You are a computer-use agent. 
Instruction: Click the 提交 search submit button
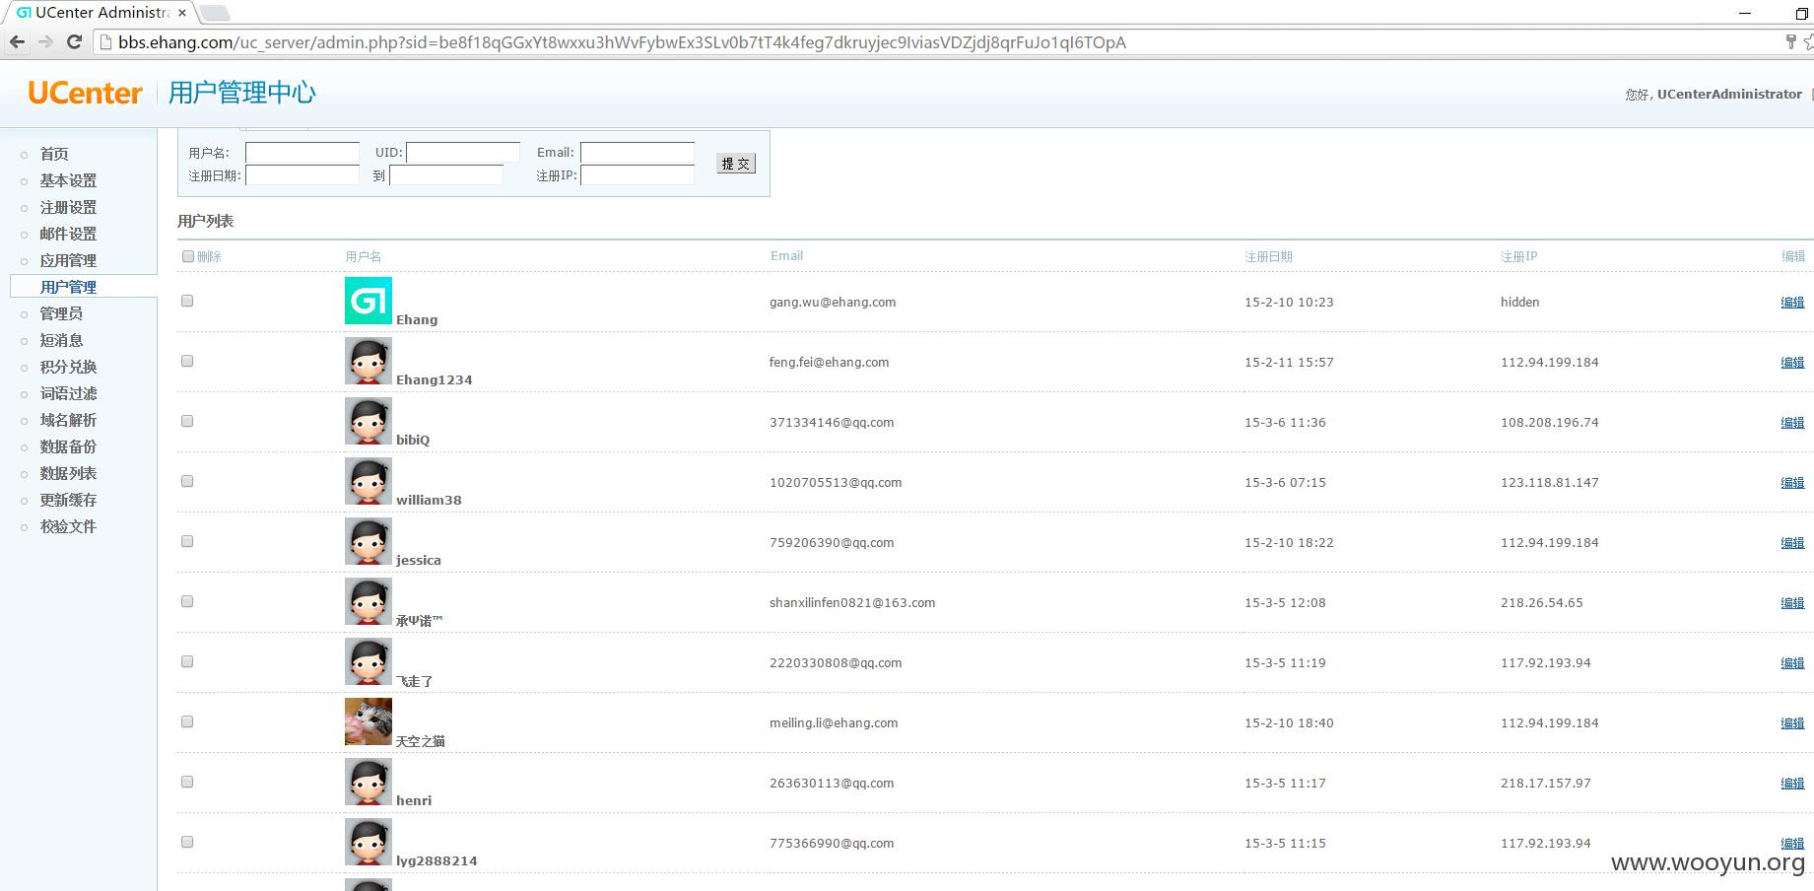[x=736, y=164]
